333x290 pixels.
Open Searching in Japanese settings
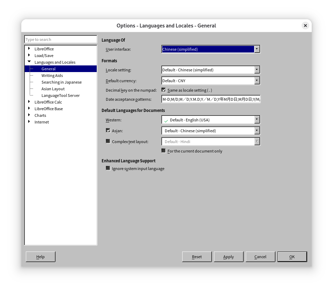pyautogui.click(x=61, y=82)
